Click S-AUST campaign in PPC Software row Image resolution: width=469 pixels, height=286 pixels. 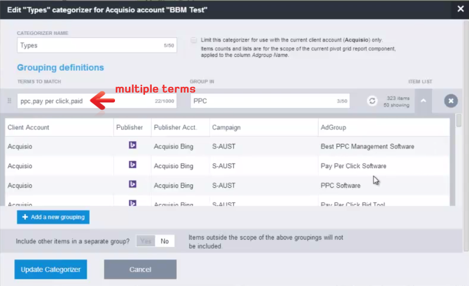[x=224, y=185]
